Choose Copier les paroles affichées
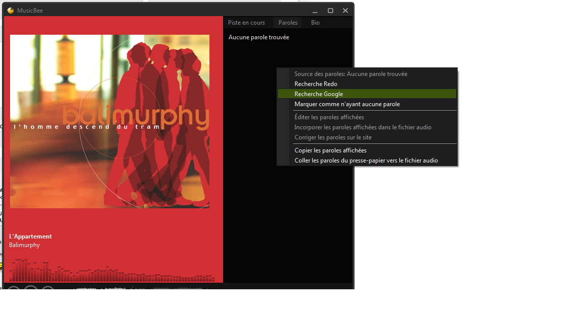This screenshot has height=326, width=580. click(x=367, y=150)
